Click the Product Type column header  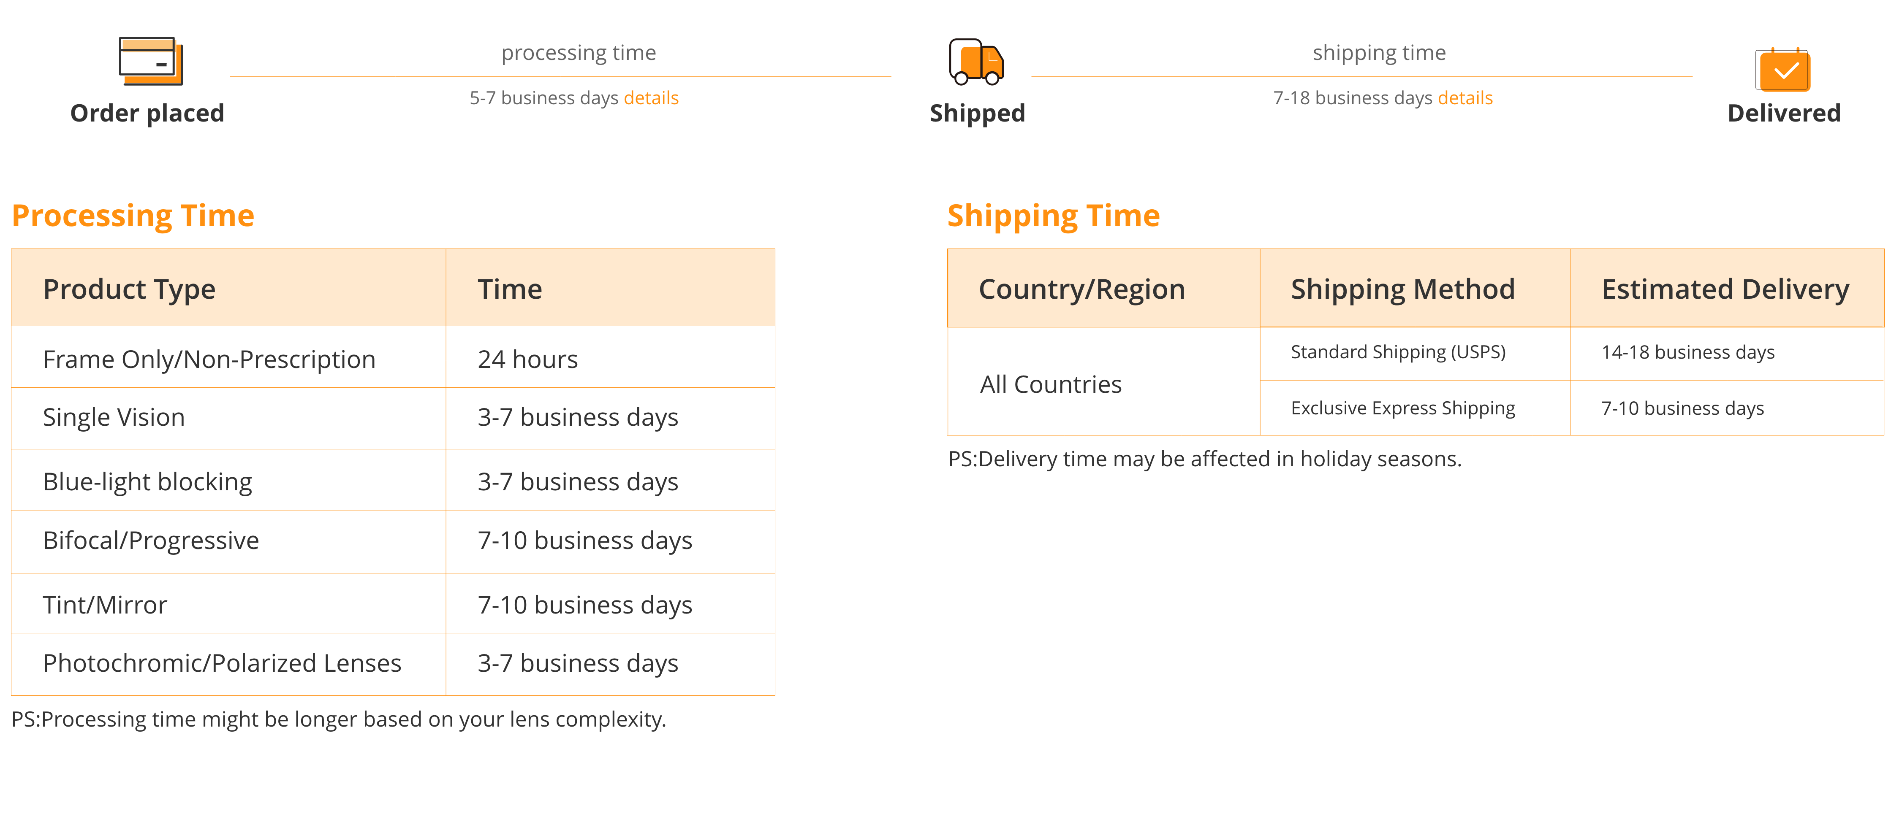[x=228, y=288]
